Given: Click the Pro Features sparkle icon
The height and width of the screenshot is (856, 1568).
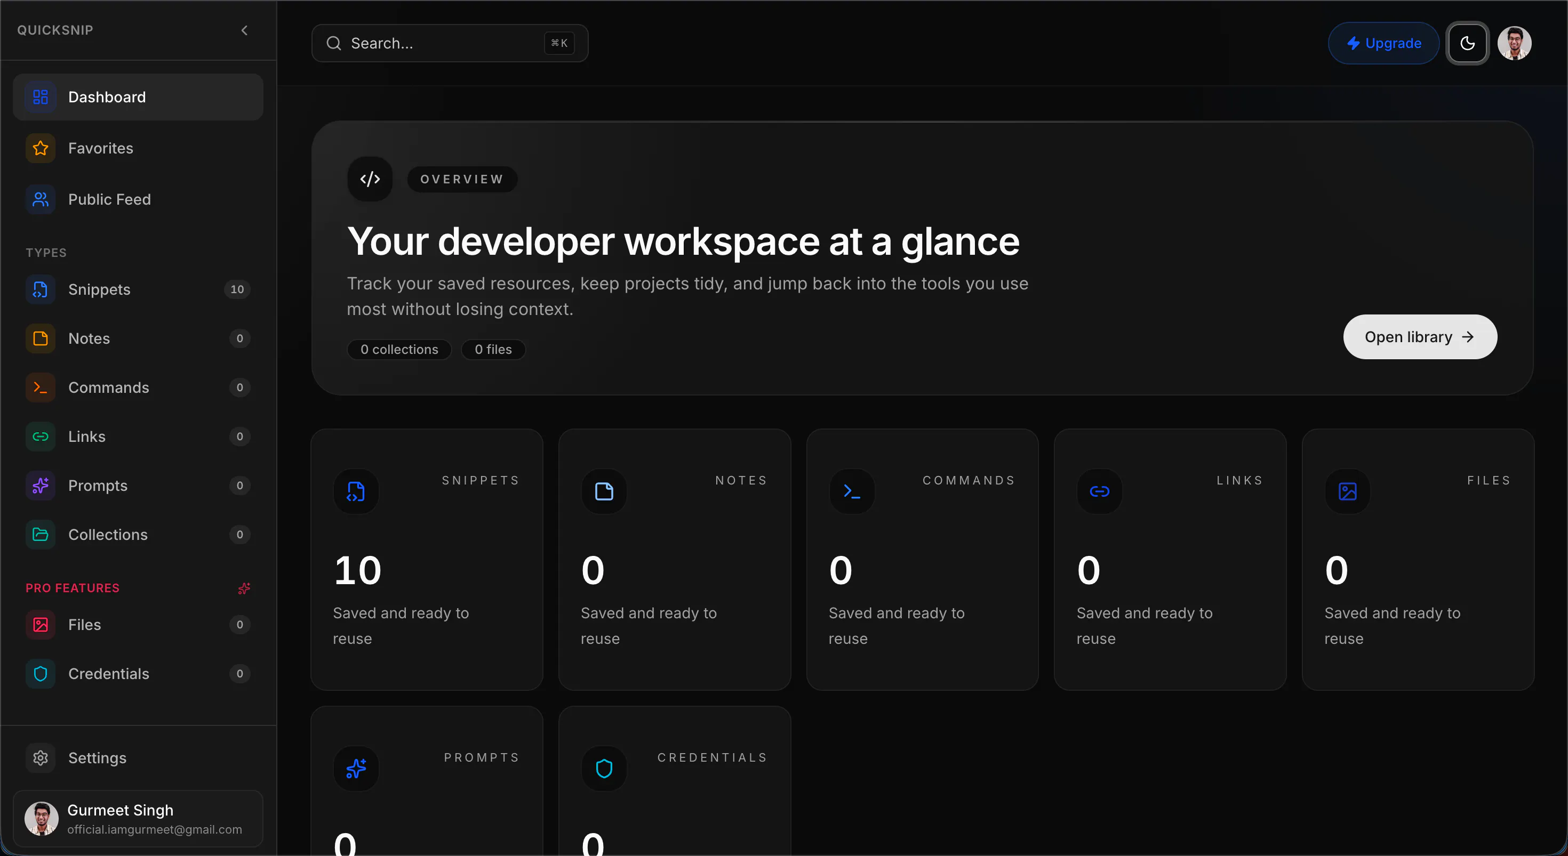Looking at the screenshot, I should pos(244,588).
